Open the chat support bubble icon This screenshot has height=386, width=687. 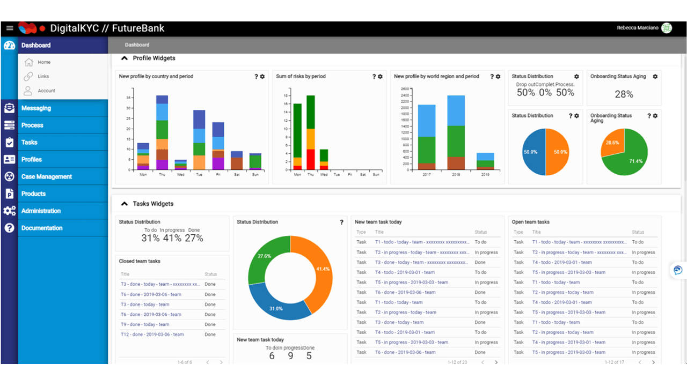pos(678,270)
